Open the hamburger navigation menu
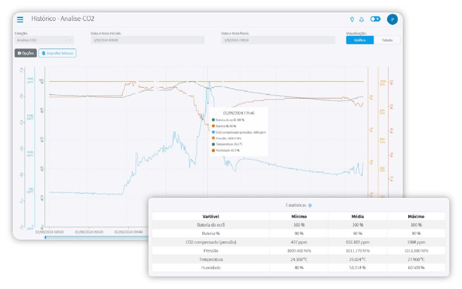The image size is (462, 289). point(20,19)
